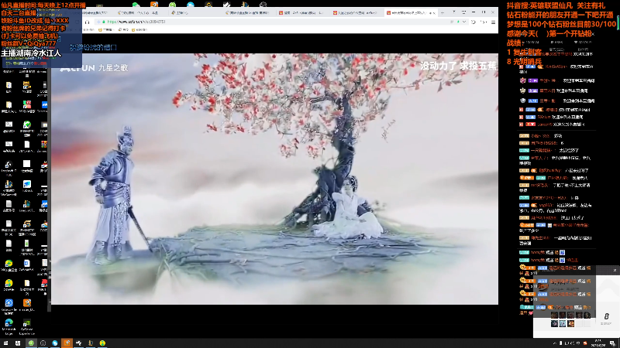The width and height of the screenshot is (620, 348).
Task: Open the browser hamburger menu
Action: tap(493, 22)
